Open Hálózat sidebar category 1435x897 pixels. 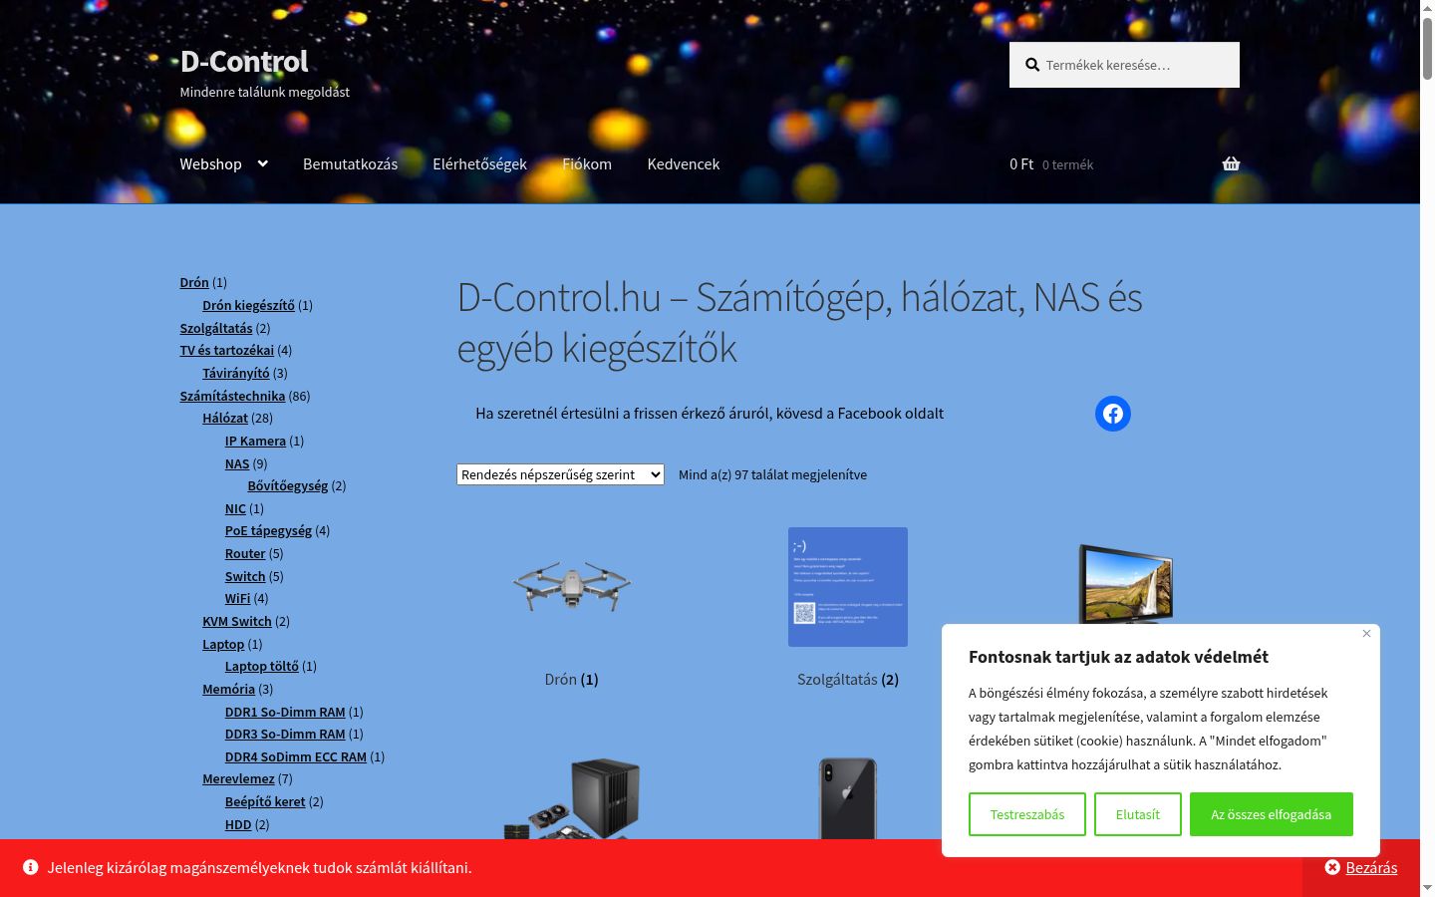(x=225, y=419)
